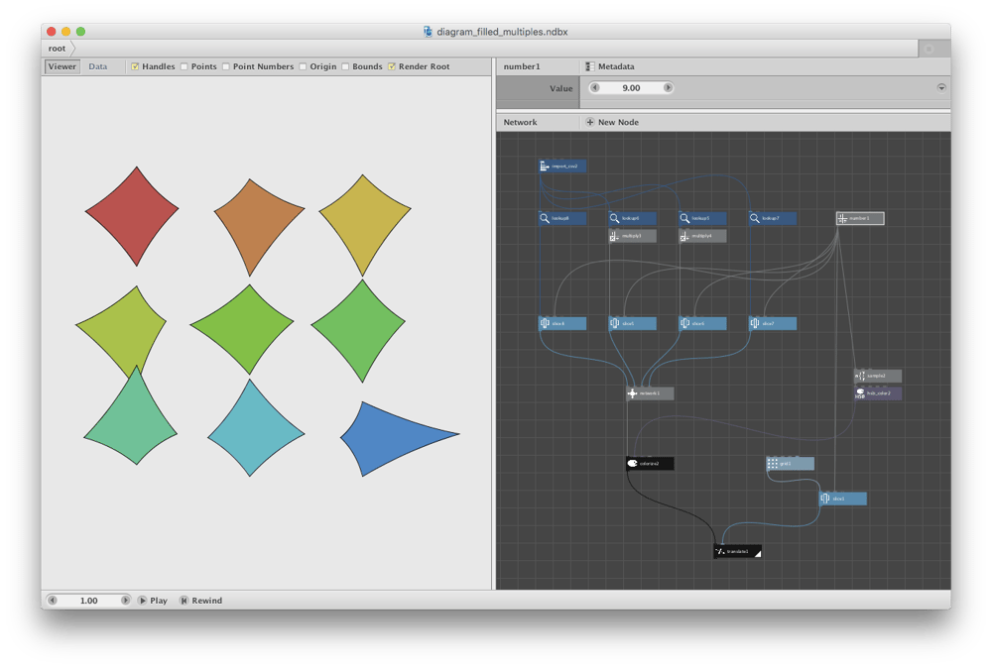
Task: Select the import_csv2 node icon
Action: (x=544, y=167)
